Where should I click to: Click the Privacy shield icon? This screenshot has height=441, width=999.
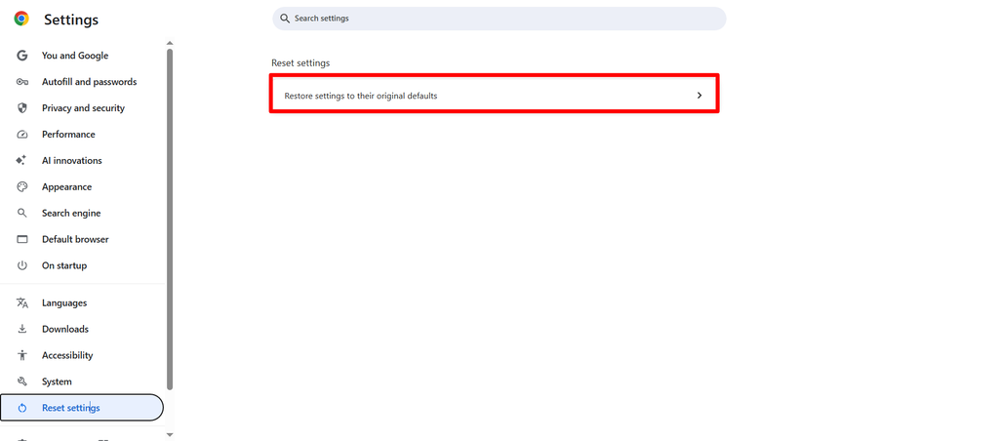click(x=22, y=107)
